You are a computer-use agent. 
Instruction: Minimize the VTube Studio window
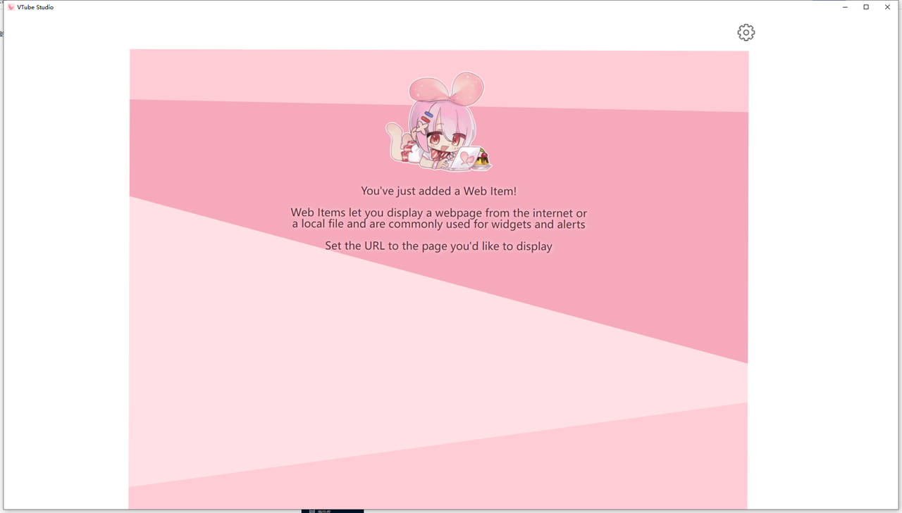(845, 7)
